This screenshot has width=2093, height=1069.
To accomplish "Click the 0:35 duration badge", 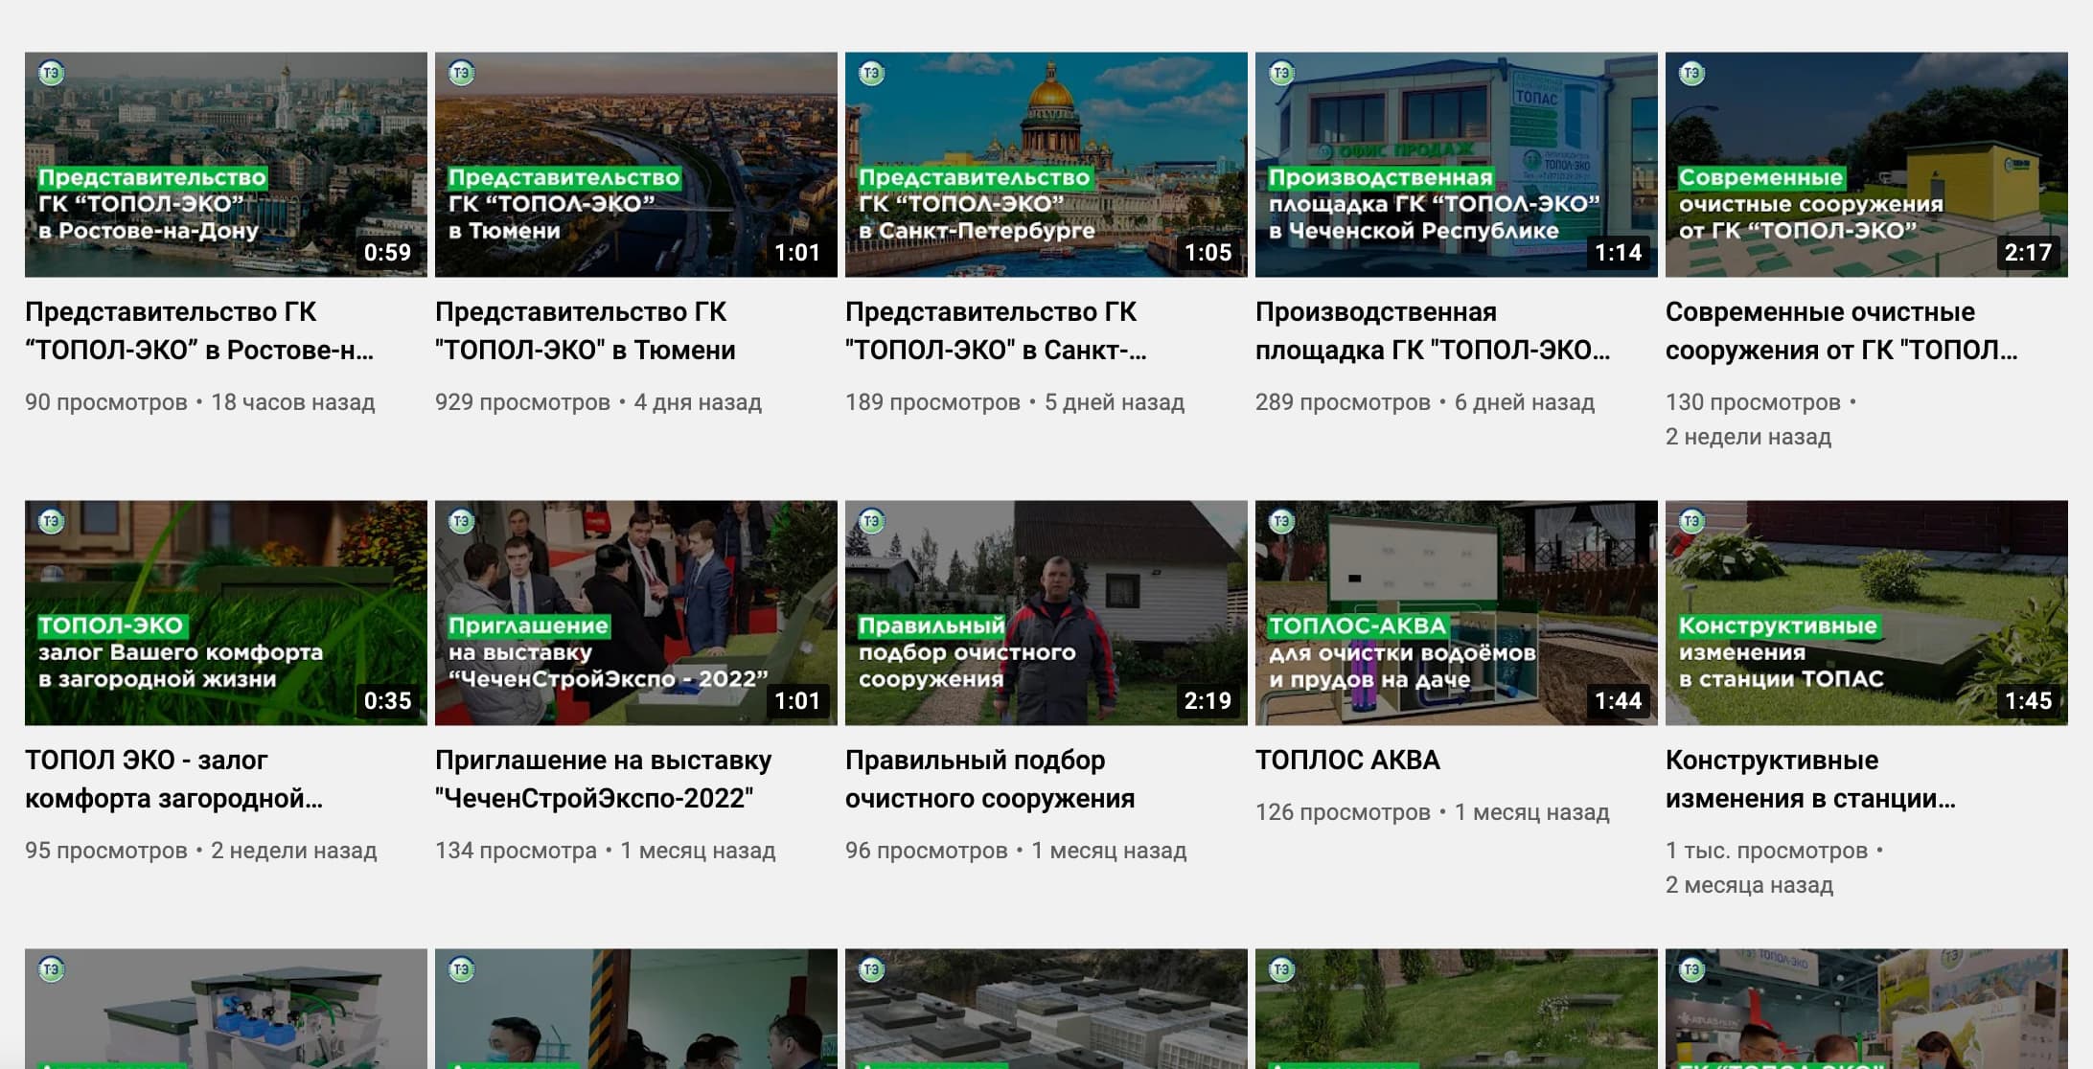I will pos(387,701).
